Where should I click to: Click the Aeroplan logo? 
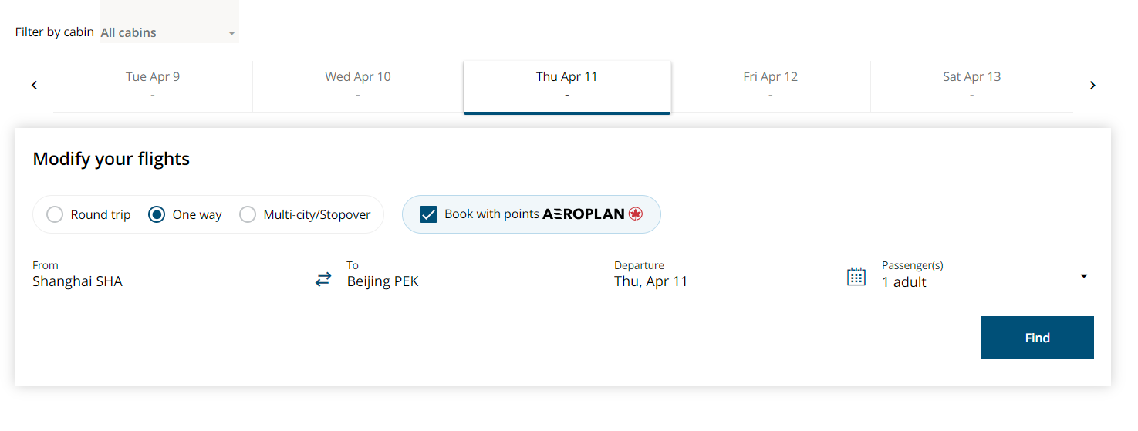pos(593,214)
